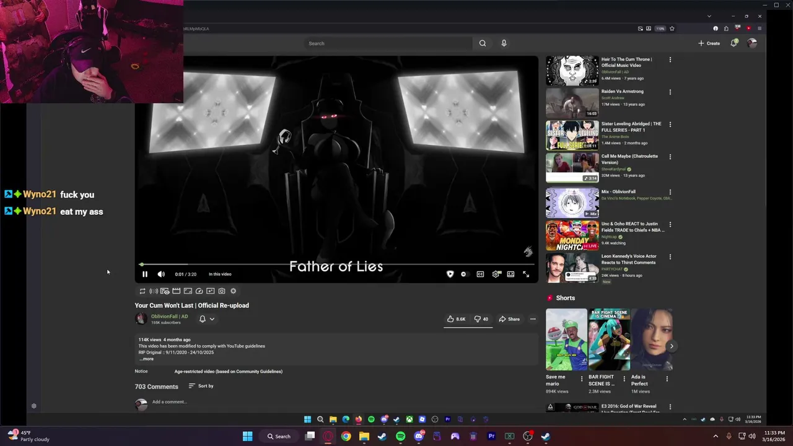This screenshot has width=793, height=446.
Task: Open Steam from the Windows taskbar
Action: click(x=382, y=436)
